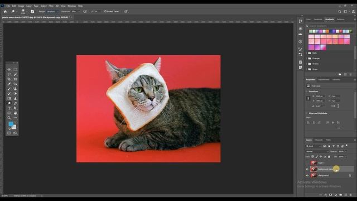The height and width of the screenshot is (201, 357).
Task: Toggle lock transparent pixels
Action: (x=312, y=156)
